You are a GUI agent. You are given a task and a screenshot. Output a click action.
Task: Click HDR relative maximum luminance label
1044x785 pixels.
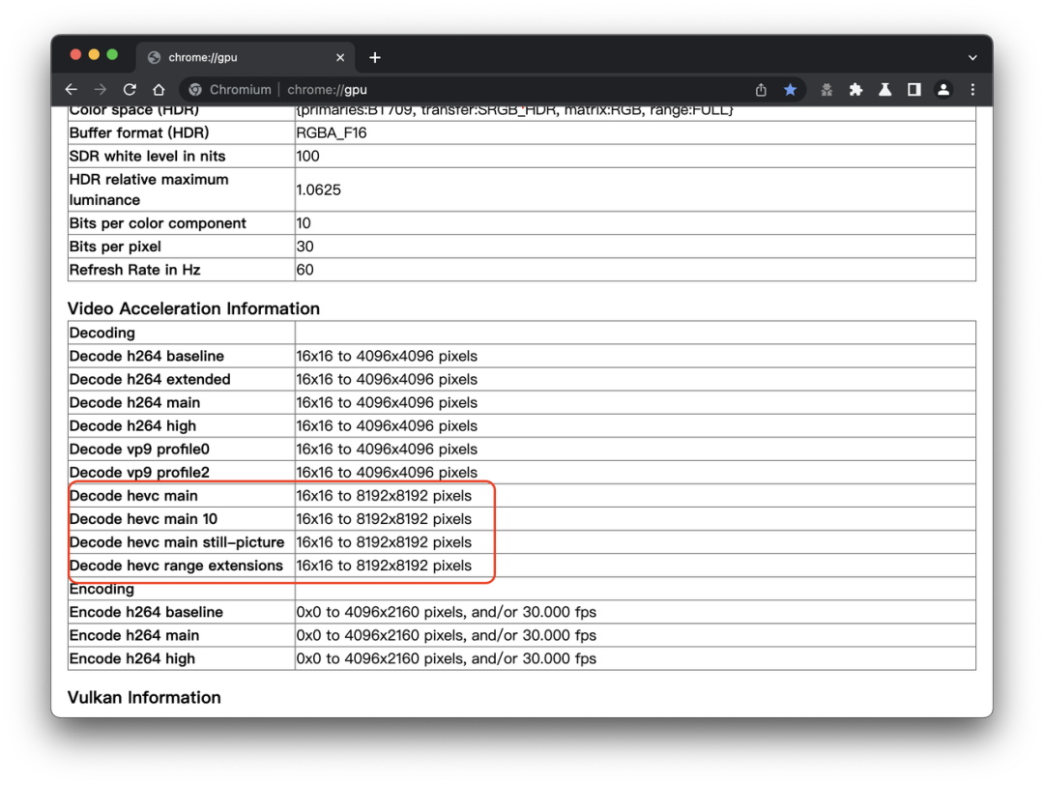149,189
